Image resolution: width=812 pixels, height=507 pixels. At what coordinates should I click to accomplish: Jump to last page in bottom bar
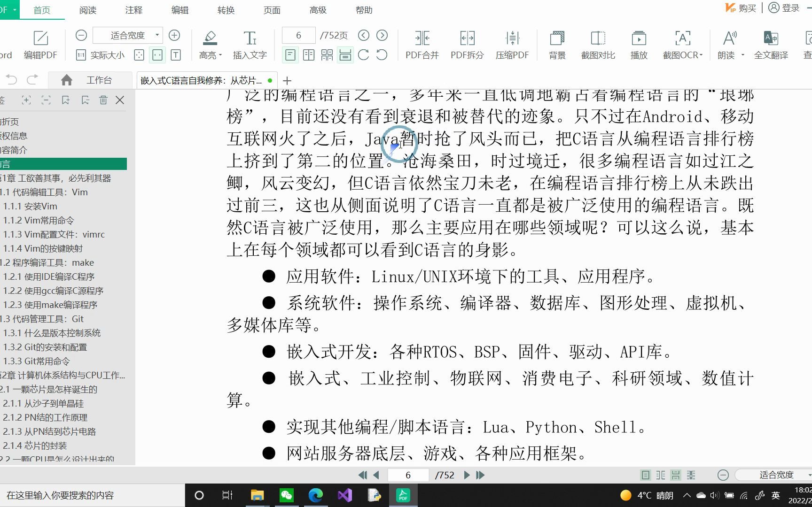[x=480, y=475]
